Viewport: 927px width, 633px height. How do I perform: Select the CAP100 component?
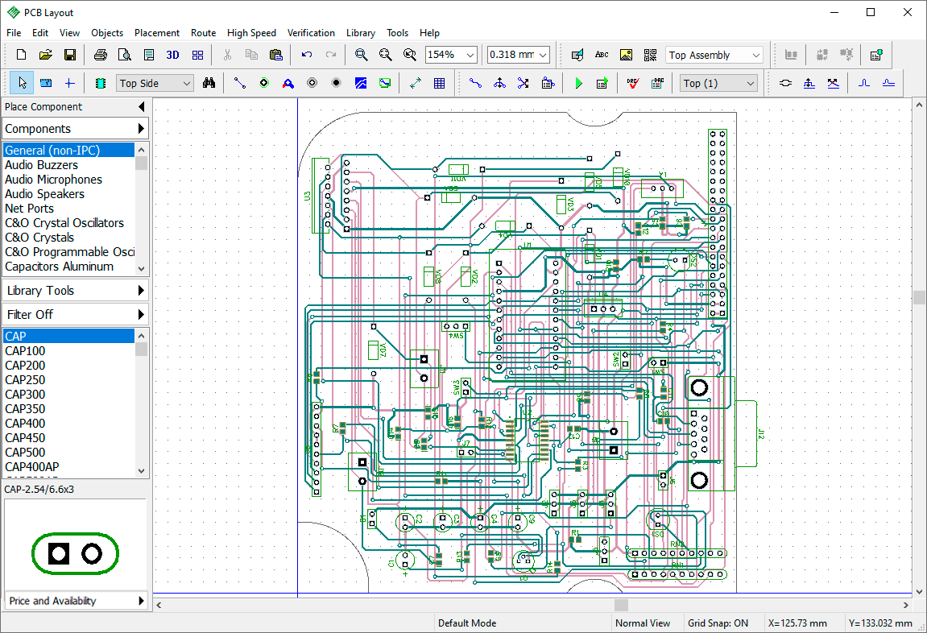click(x=68, y=350)
